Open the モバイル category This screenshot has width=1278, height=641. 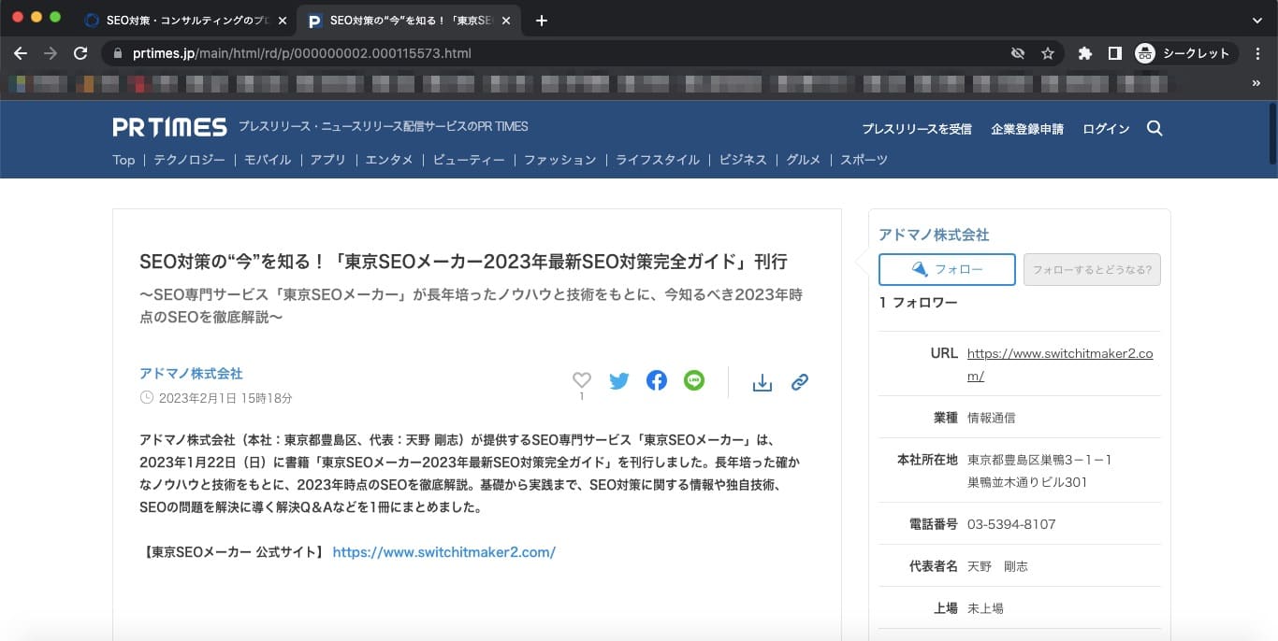click(268, 160)
